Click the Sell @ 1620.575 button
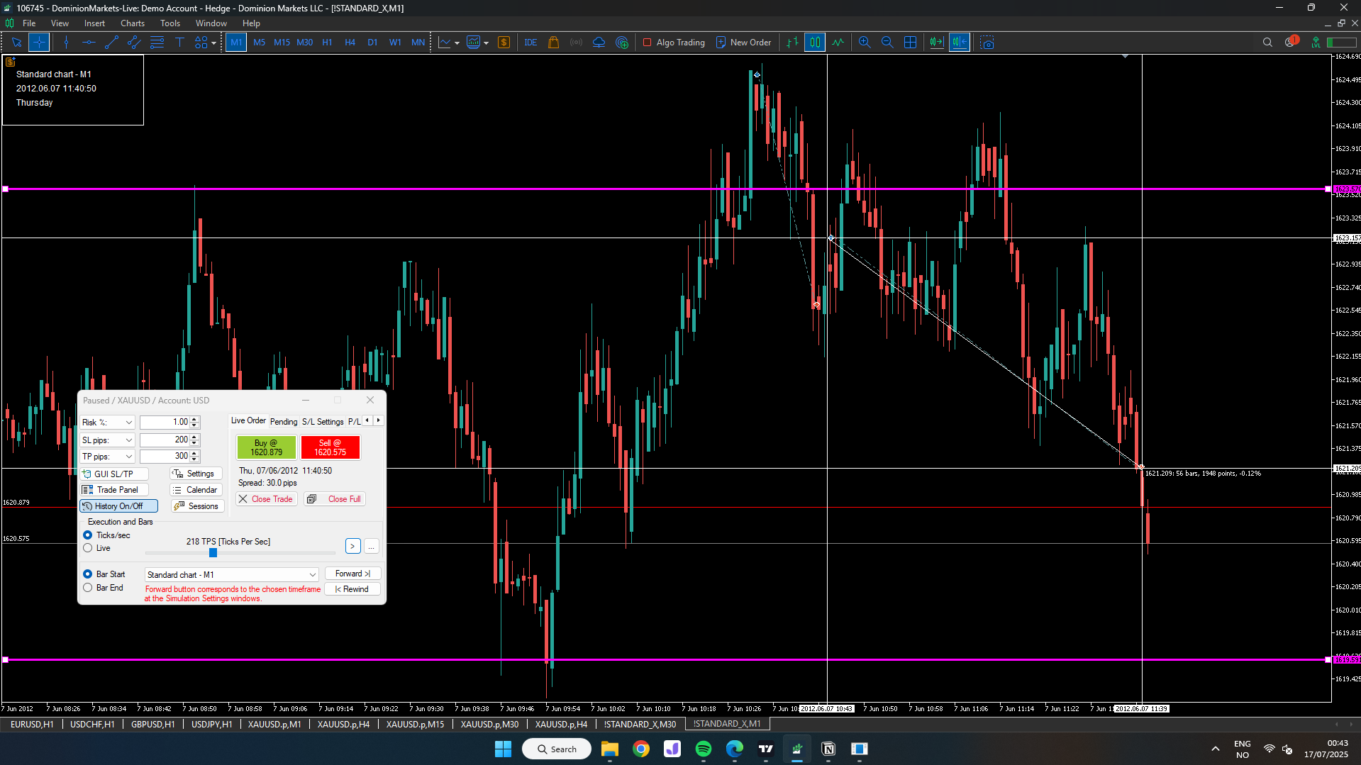1361x765 pixels. coord(330,447)
